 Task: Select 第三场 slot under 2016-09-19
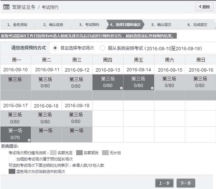pos(77,118)
